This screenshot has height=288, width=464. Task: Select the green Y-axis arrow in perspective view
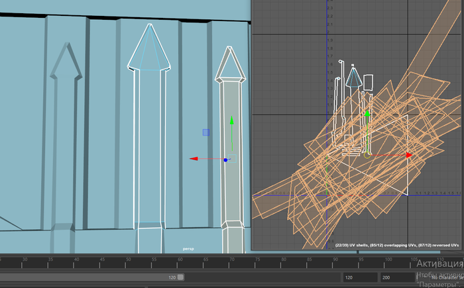[x=231, y=122]
